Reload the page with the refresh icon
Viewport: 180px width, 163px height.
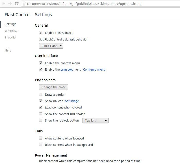click(x=17, y=4)
